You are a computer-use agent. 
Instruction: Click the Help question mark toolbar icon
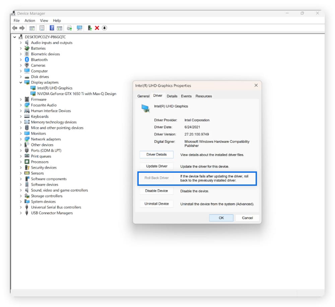(52, 28)
